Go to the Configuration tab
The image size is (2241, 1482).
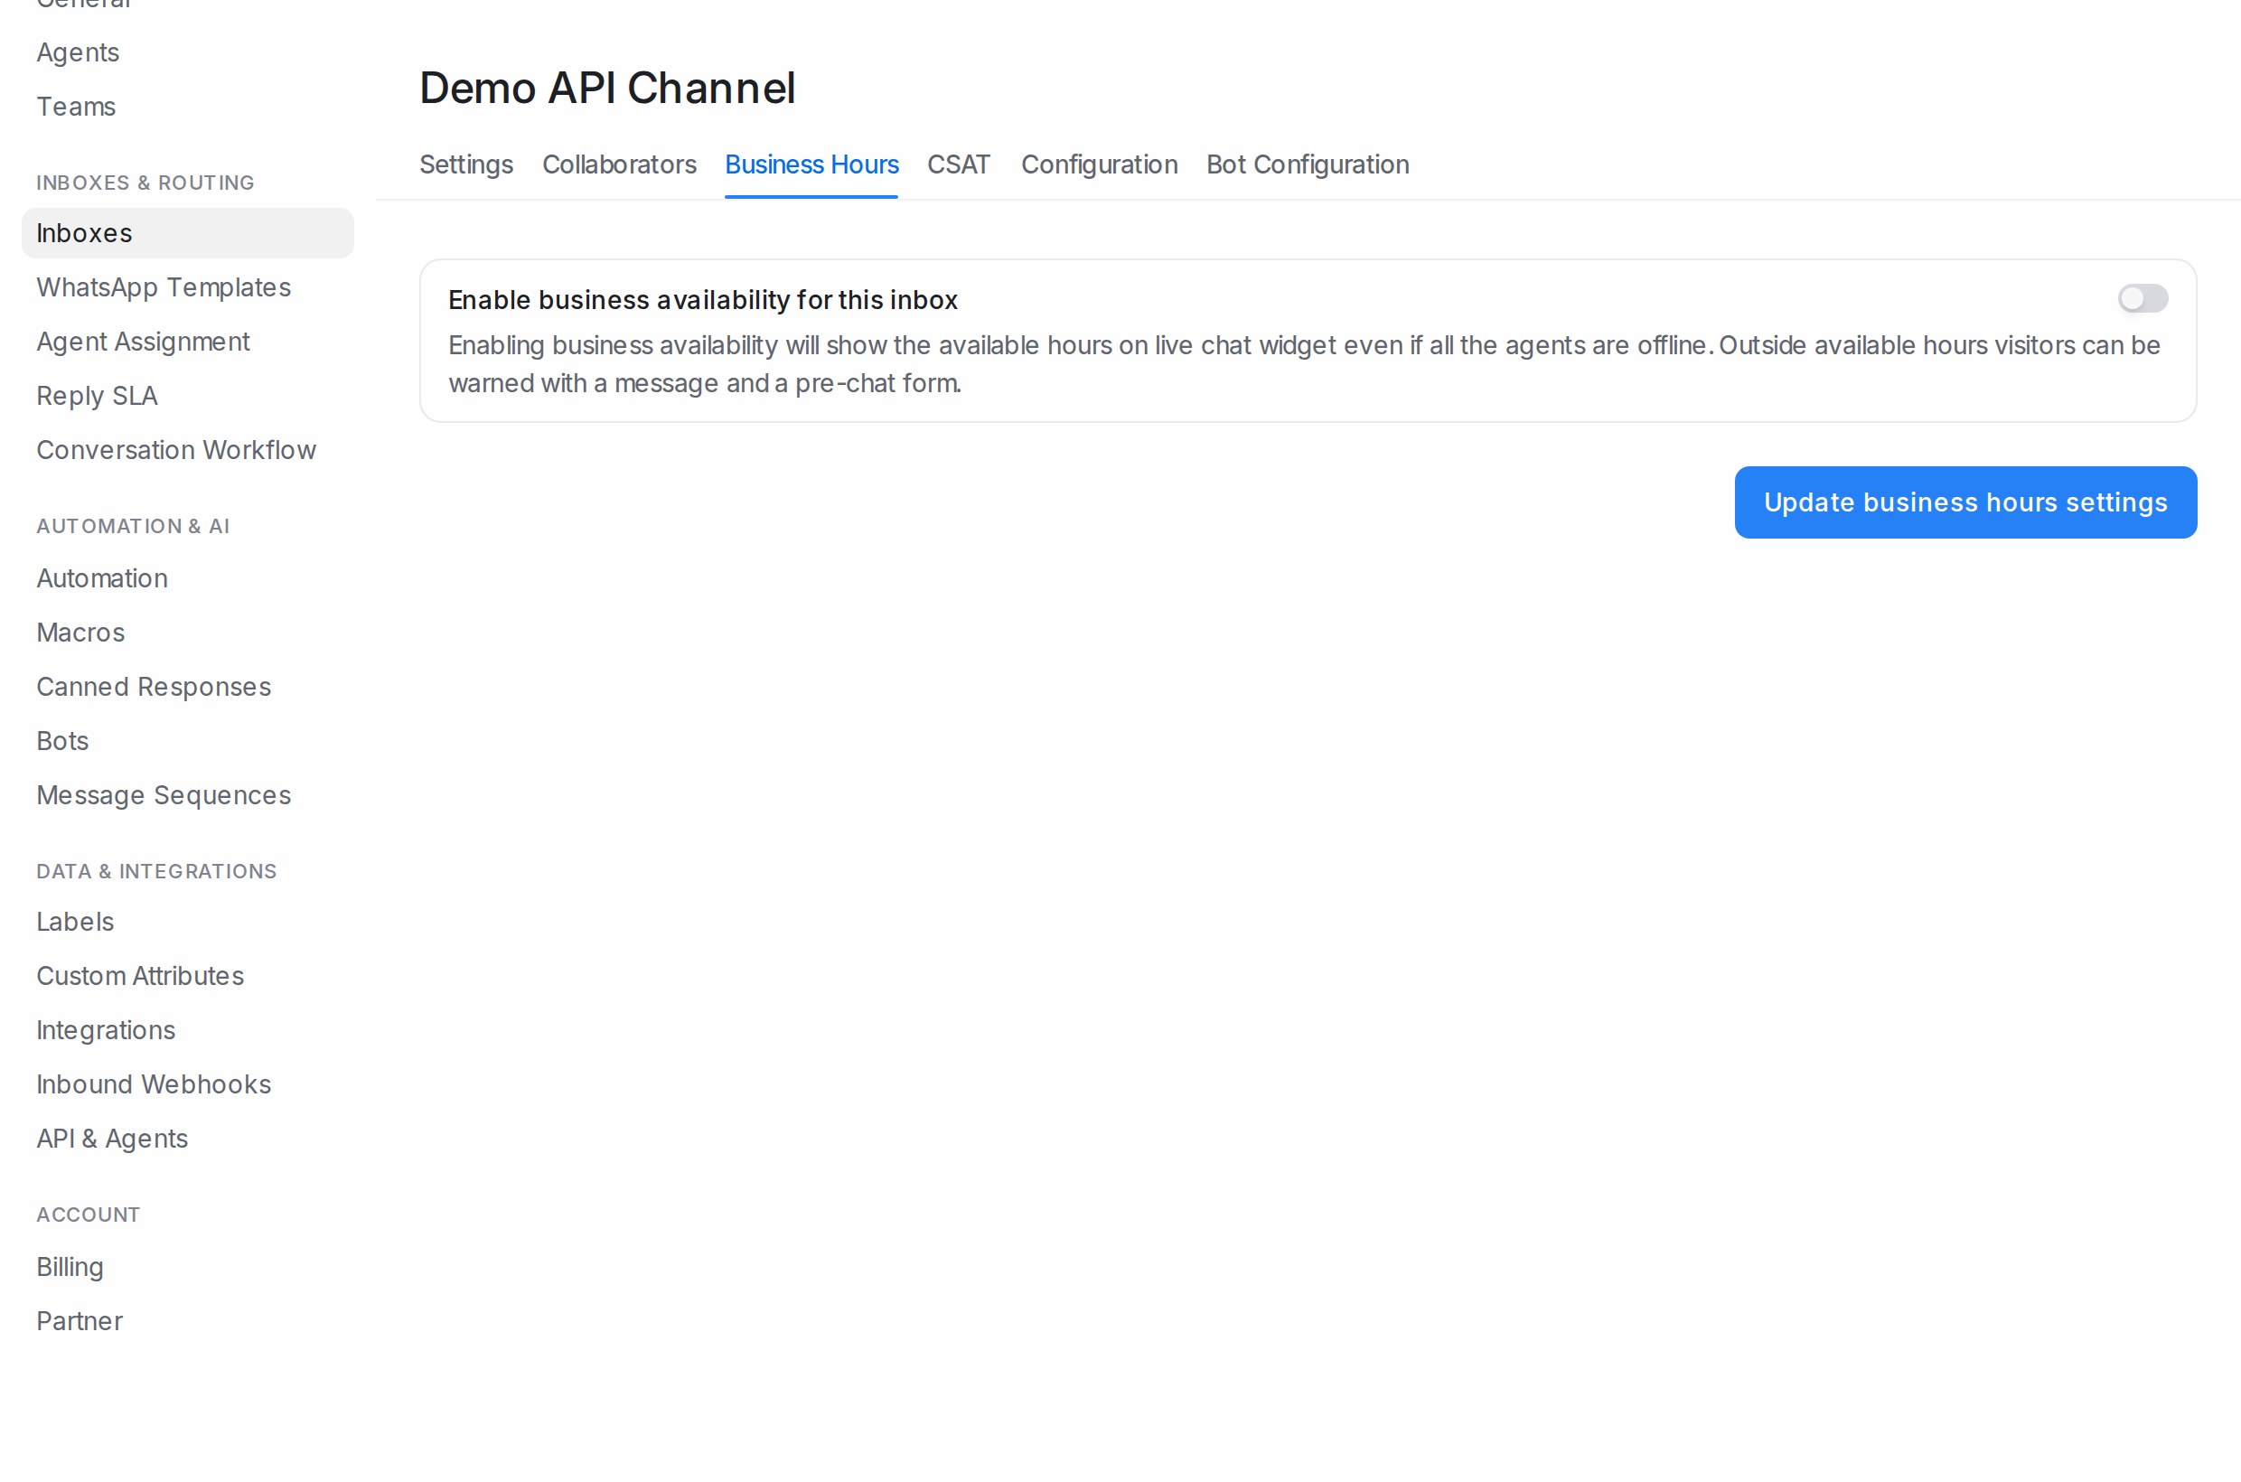(1099, 164)
